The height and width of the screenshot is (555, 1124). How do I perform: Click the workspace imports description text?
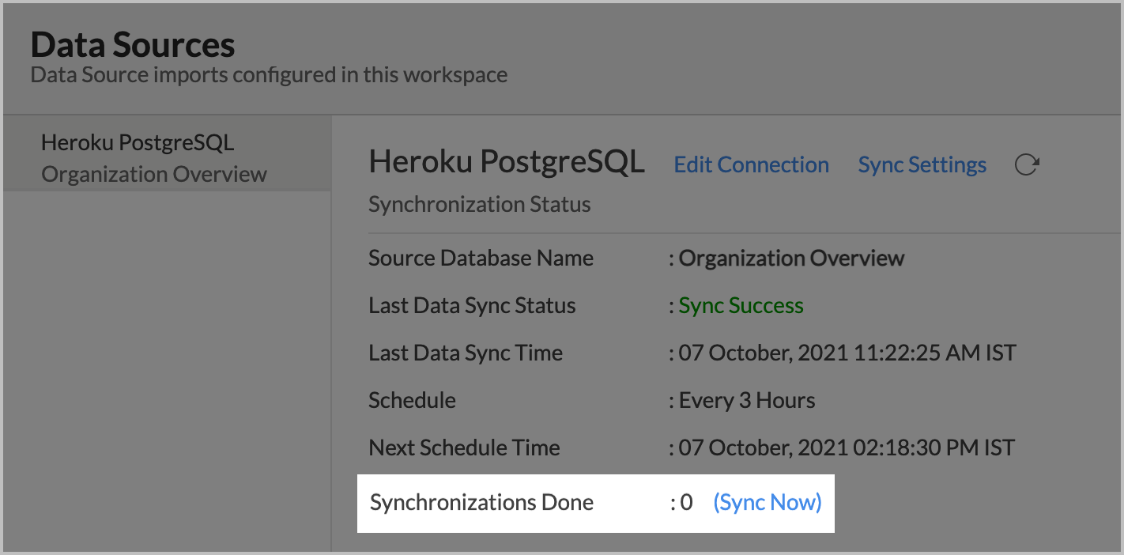269,75
